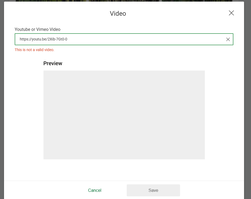
Task: Click the middle background image behind dialog
Action: 124,1
